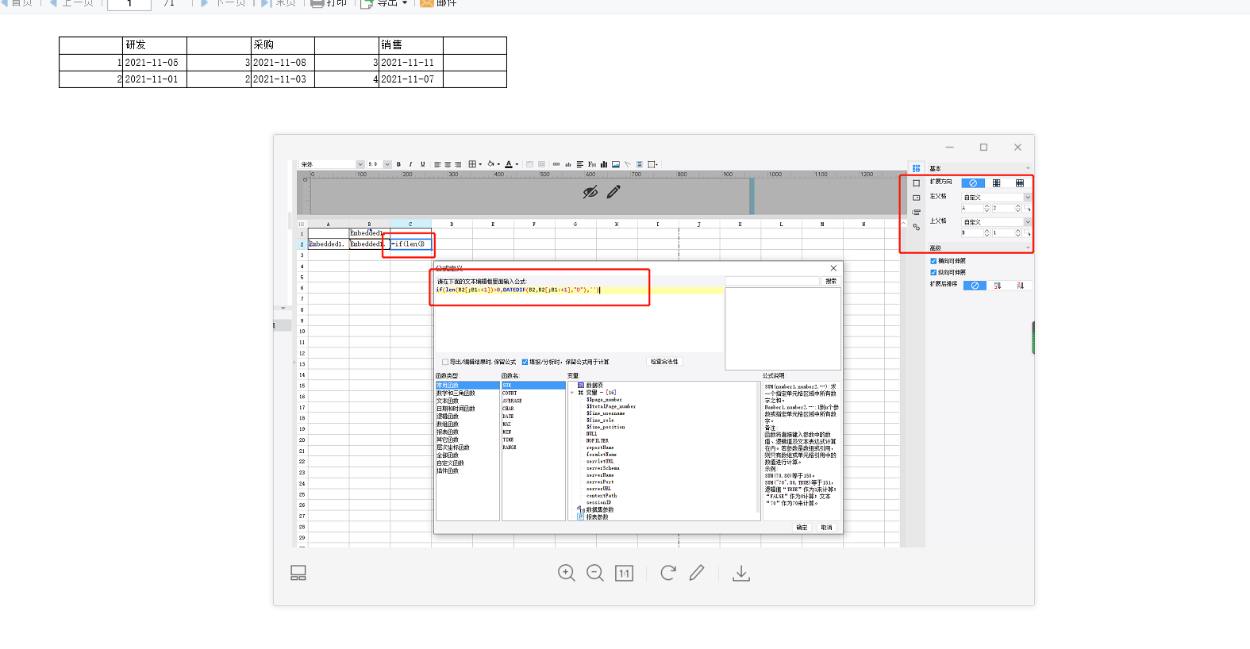Open the pencil edit tool in the viewer bar
The image size is (1250, 649).
[697, 573]
